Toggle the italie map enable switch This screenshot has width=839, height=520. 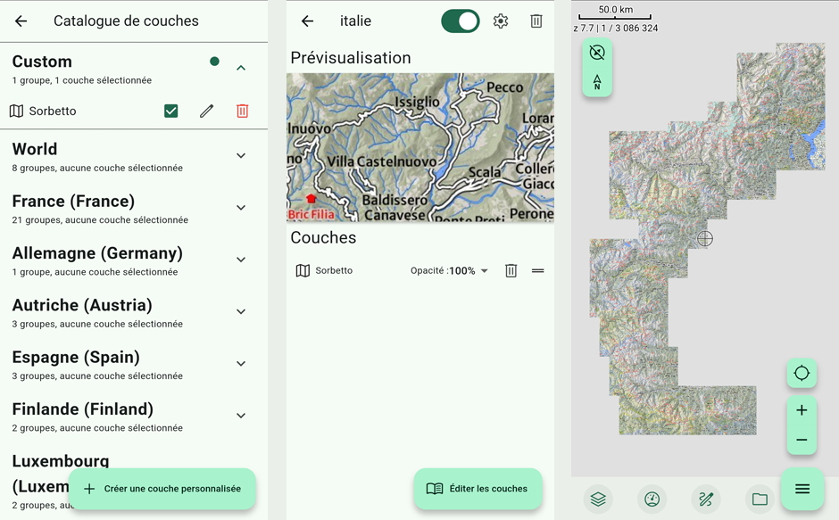(x=461, y=21)
